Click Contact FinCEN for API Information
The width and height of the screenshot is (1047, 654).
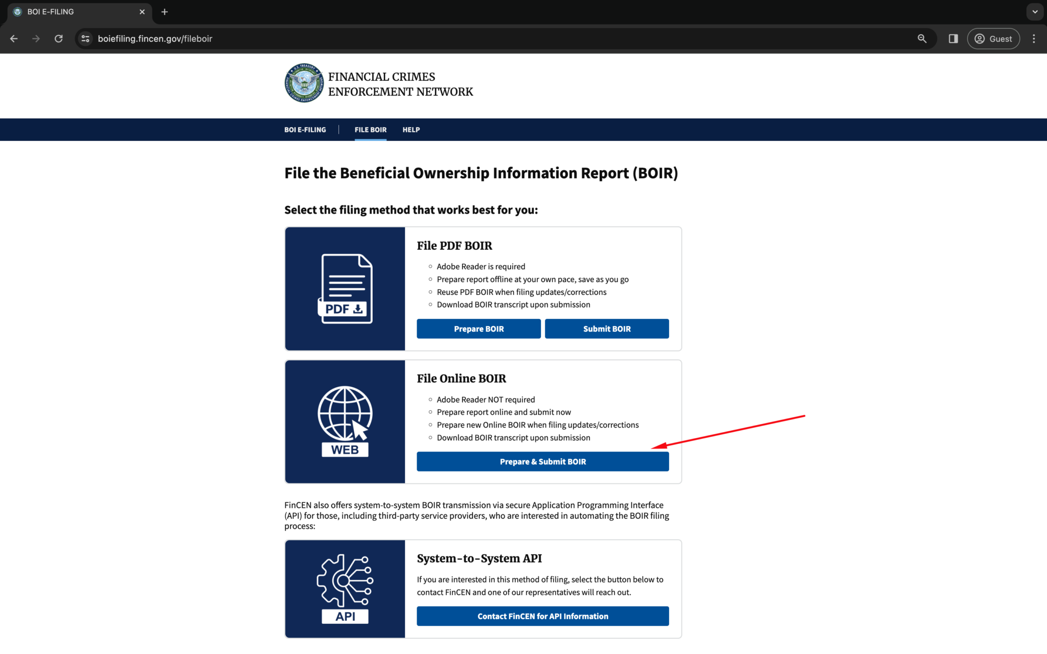(x=542, y=616)
